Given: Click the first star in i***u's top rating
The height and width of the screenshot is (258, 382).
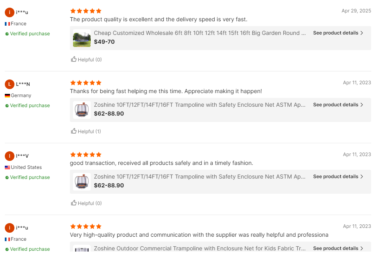Looking at the screenshot, I should (x=73, y=11).
